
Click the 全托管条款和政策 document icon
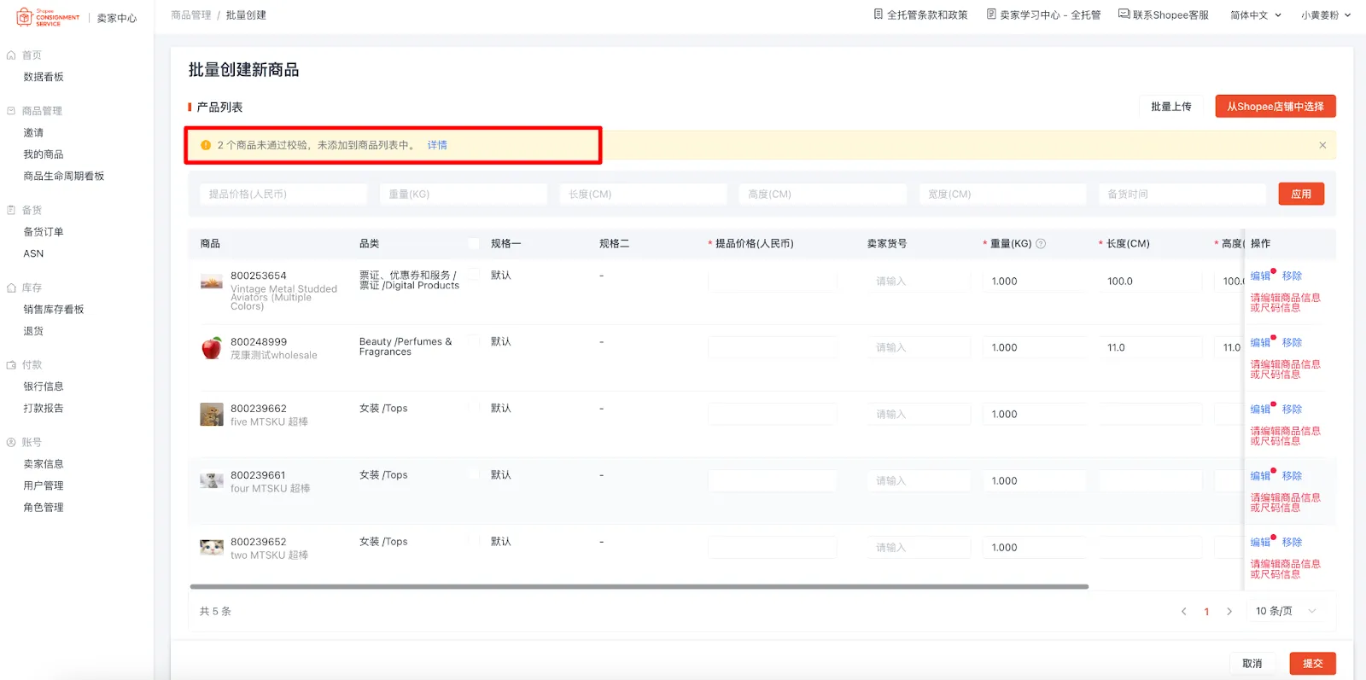(879, 15)
